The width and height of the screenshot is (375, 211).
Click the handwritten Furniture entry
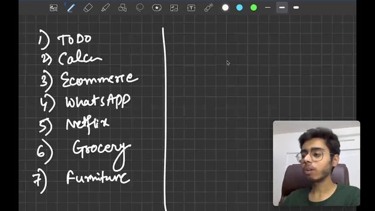click(x=98, y=177)
